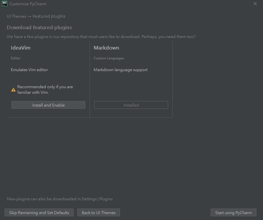Install and Enable the IdeaVim plugin
Screen dimensions: 263x220
48,105
